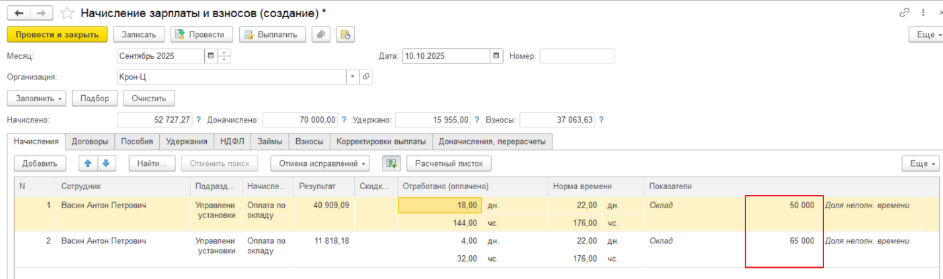Image resolution: width=943 pixels, height=279 pixels.
Task: Open attached files via paperclip icon
Action: point(321,34)
